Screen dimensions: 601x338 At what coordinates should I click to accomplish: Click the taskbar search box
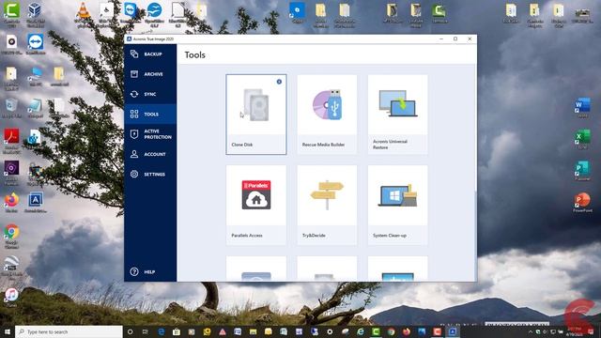(69, 331)
